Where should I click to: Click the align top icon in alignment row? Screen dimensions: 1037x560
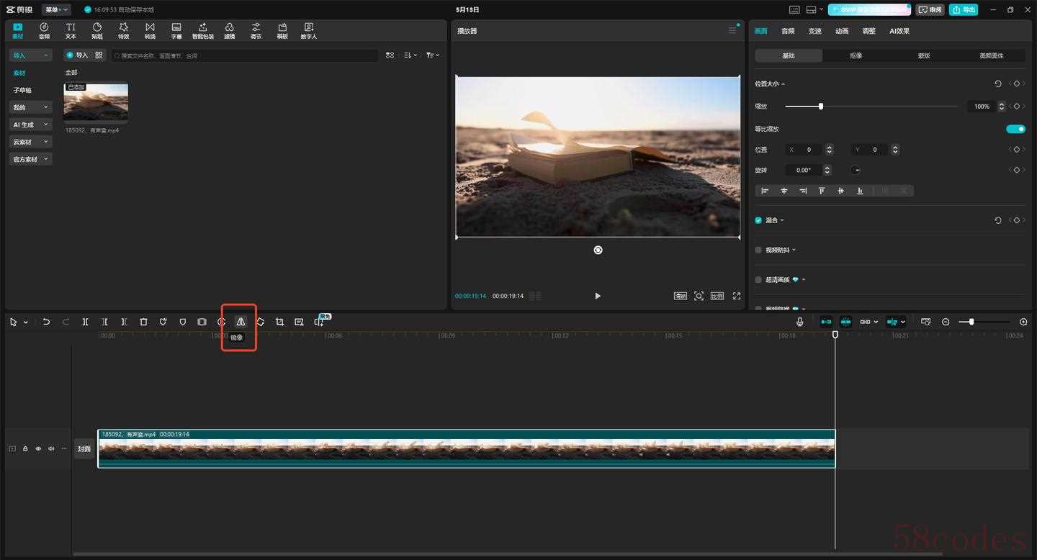[x=822, y=191]
